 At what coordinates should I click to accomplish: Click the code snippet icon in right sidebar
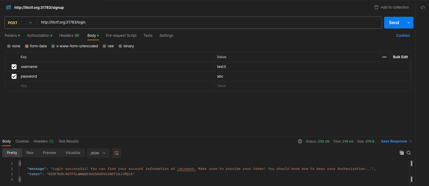click(423, 7)
